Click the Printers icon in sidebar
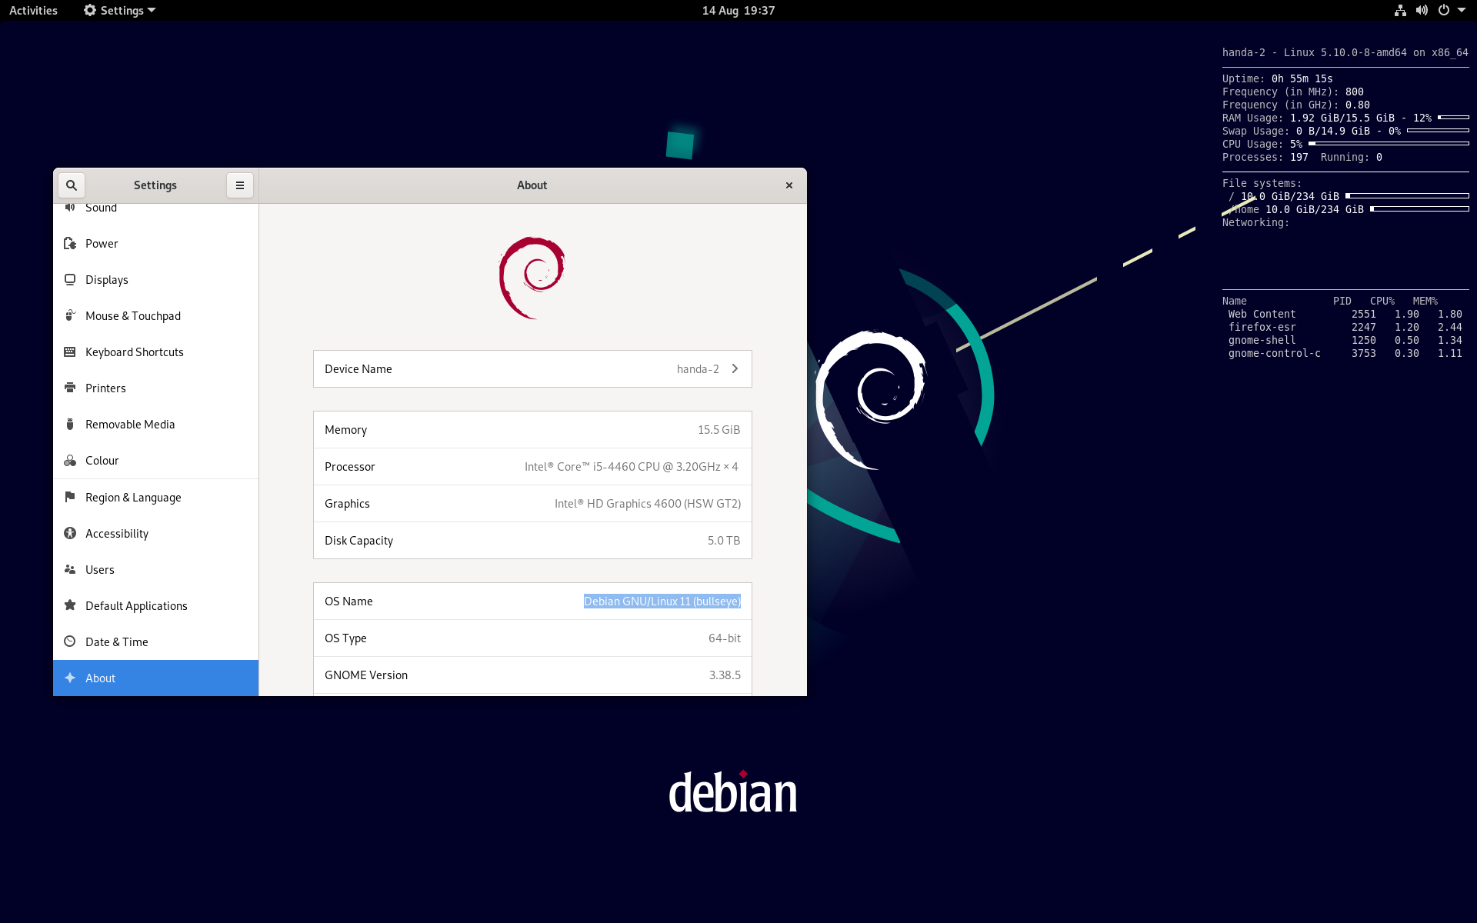 [x=70, y=388]
